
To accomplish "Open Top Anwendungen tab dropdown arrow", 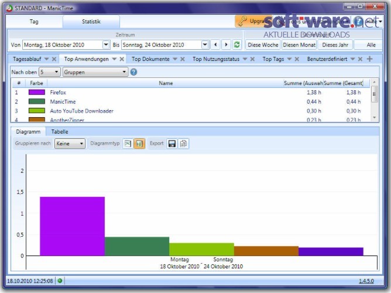I will 114,59.
